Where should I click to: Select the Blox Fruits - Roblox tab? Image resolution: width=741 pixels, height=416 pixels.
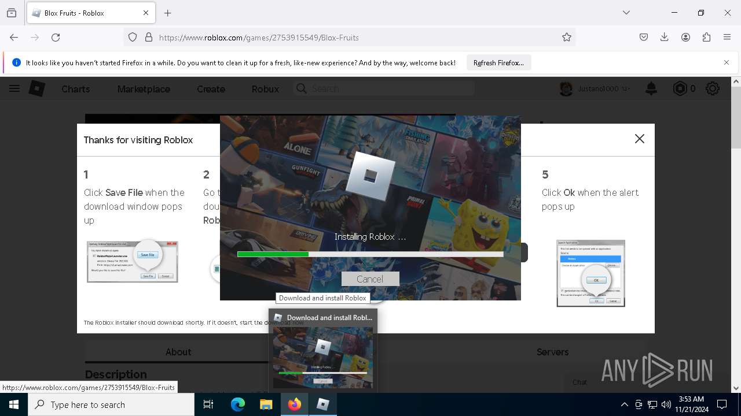coord(90,13)
